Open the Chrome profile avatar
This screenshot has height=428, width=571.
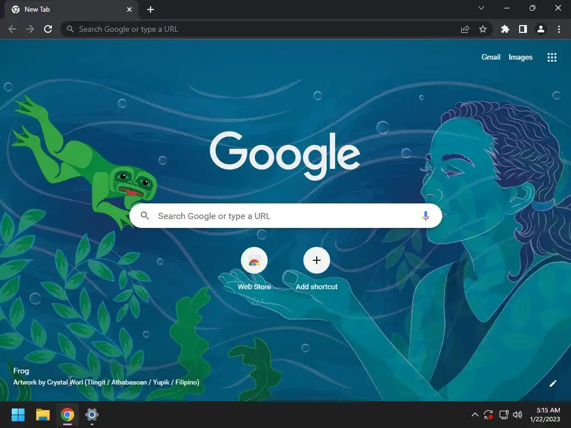click(x=541, y=29)
